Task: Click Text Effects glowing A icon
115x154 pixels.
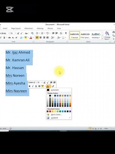Action: tap(21, 38)
